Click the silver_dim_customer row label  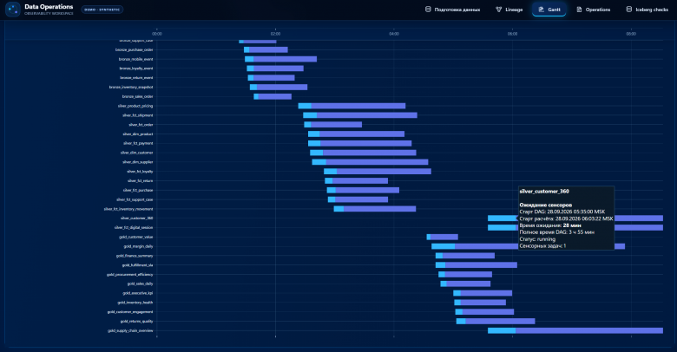pyautogui.click(x=137, y=153)
